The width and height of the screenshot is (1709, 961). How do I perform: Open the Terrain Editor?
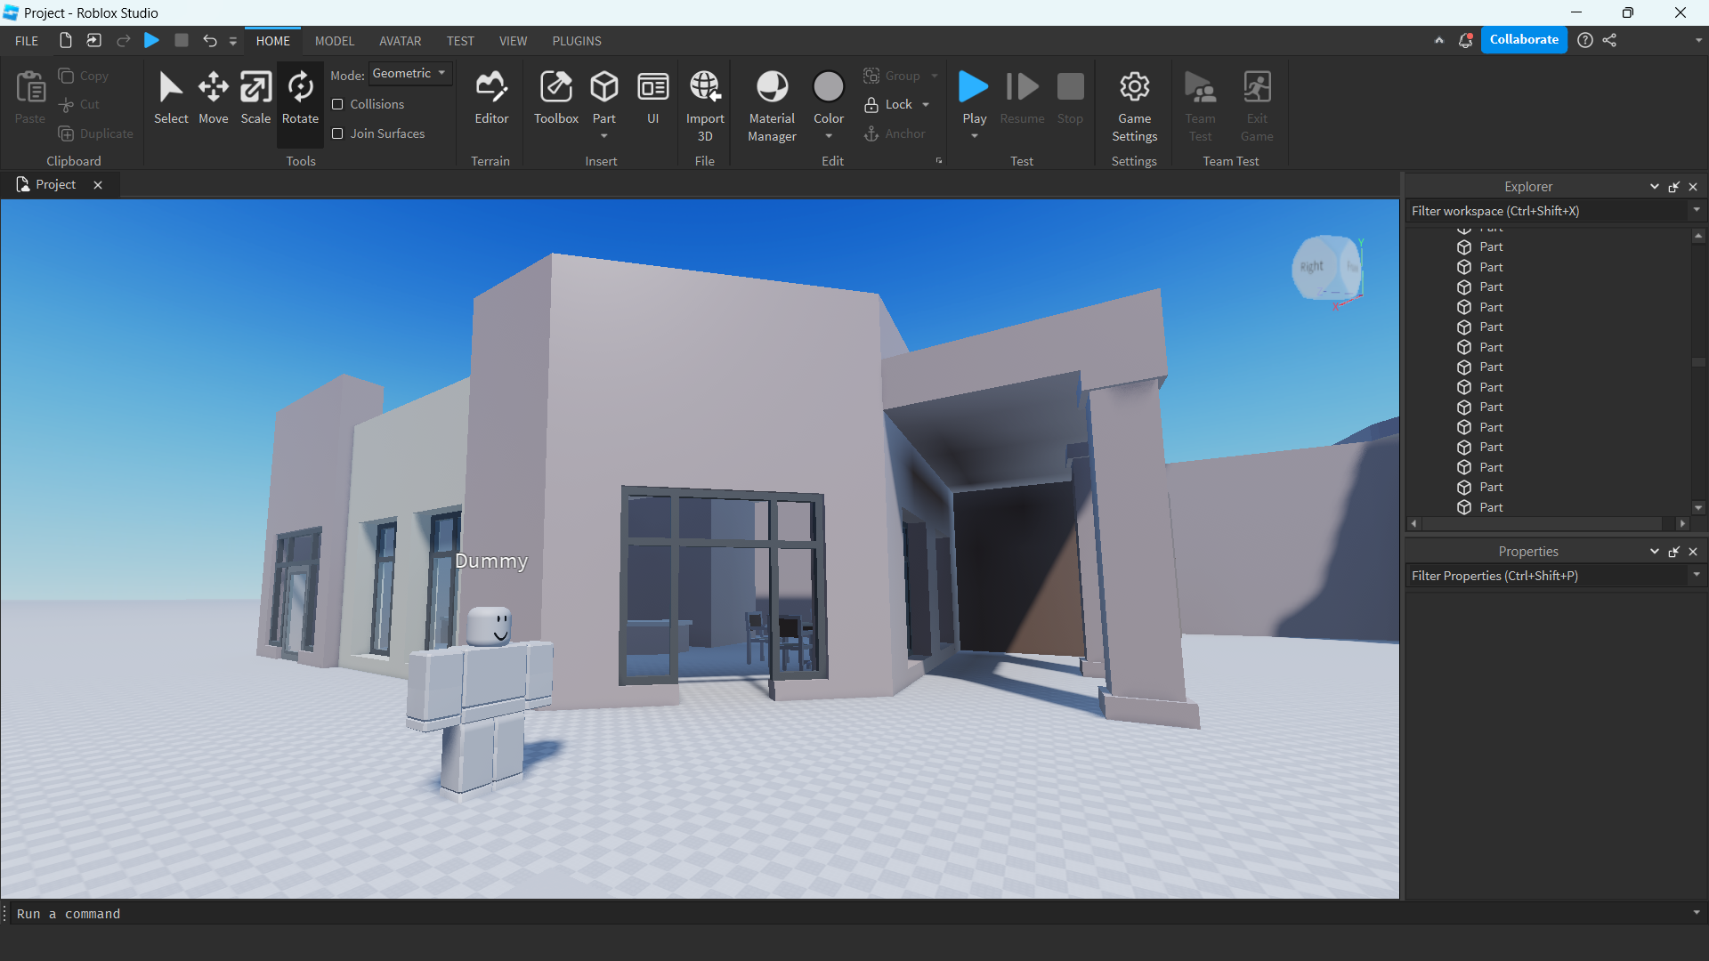[491, 98]
